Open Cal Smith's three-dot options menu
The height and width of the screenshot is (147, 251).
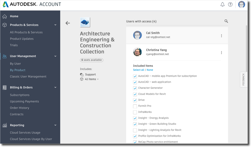(x=221, y=36)
